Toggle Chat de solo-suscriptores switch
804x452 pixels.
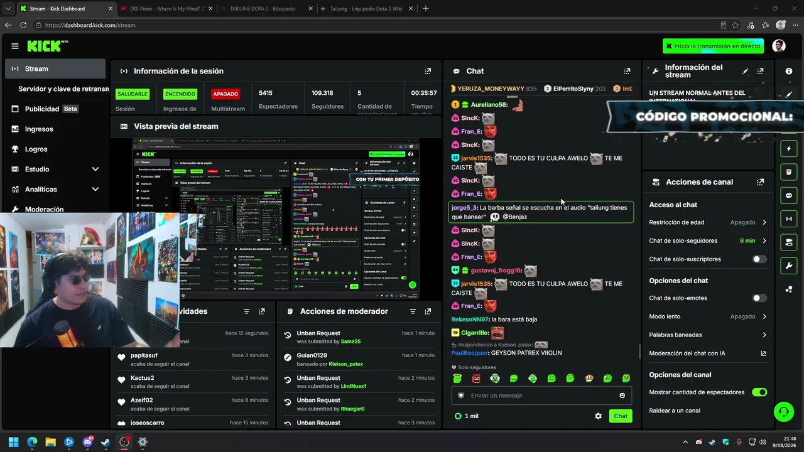tap(759, 259)
